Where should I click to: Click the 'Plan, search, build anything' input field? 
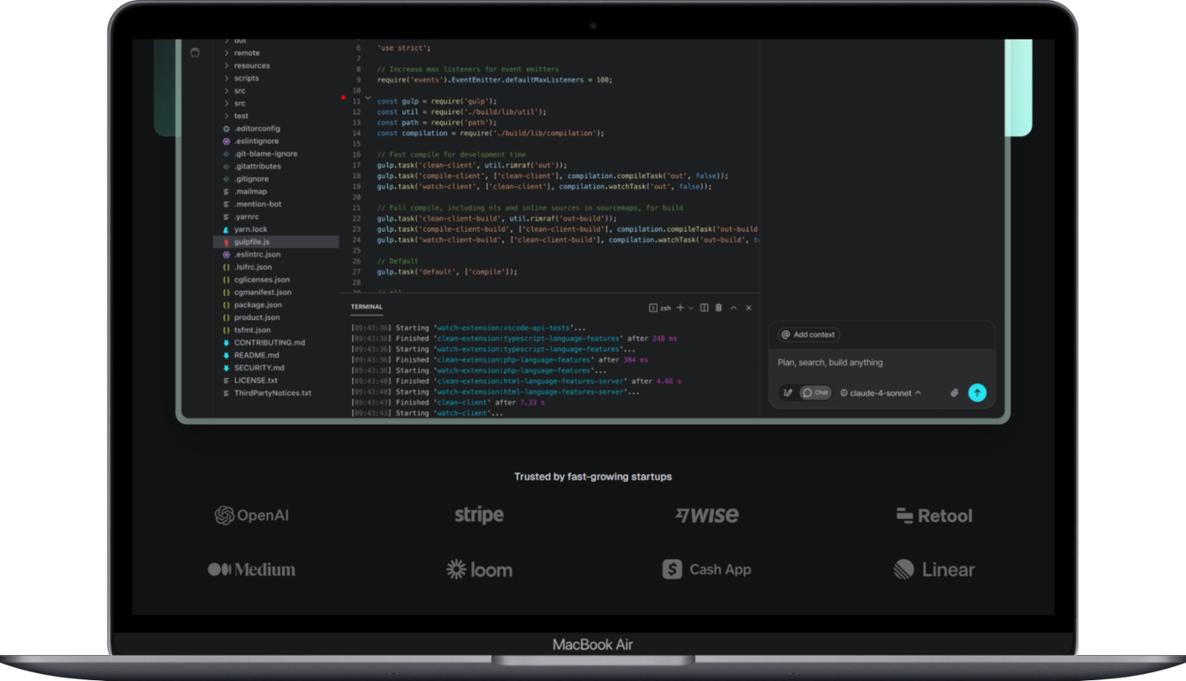880,363
